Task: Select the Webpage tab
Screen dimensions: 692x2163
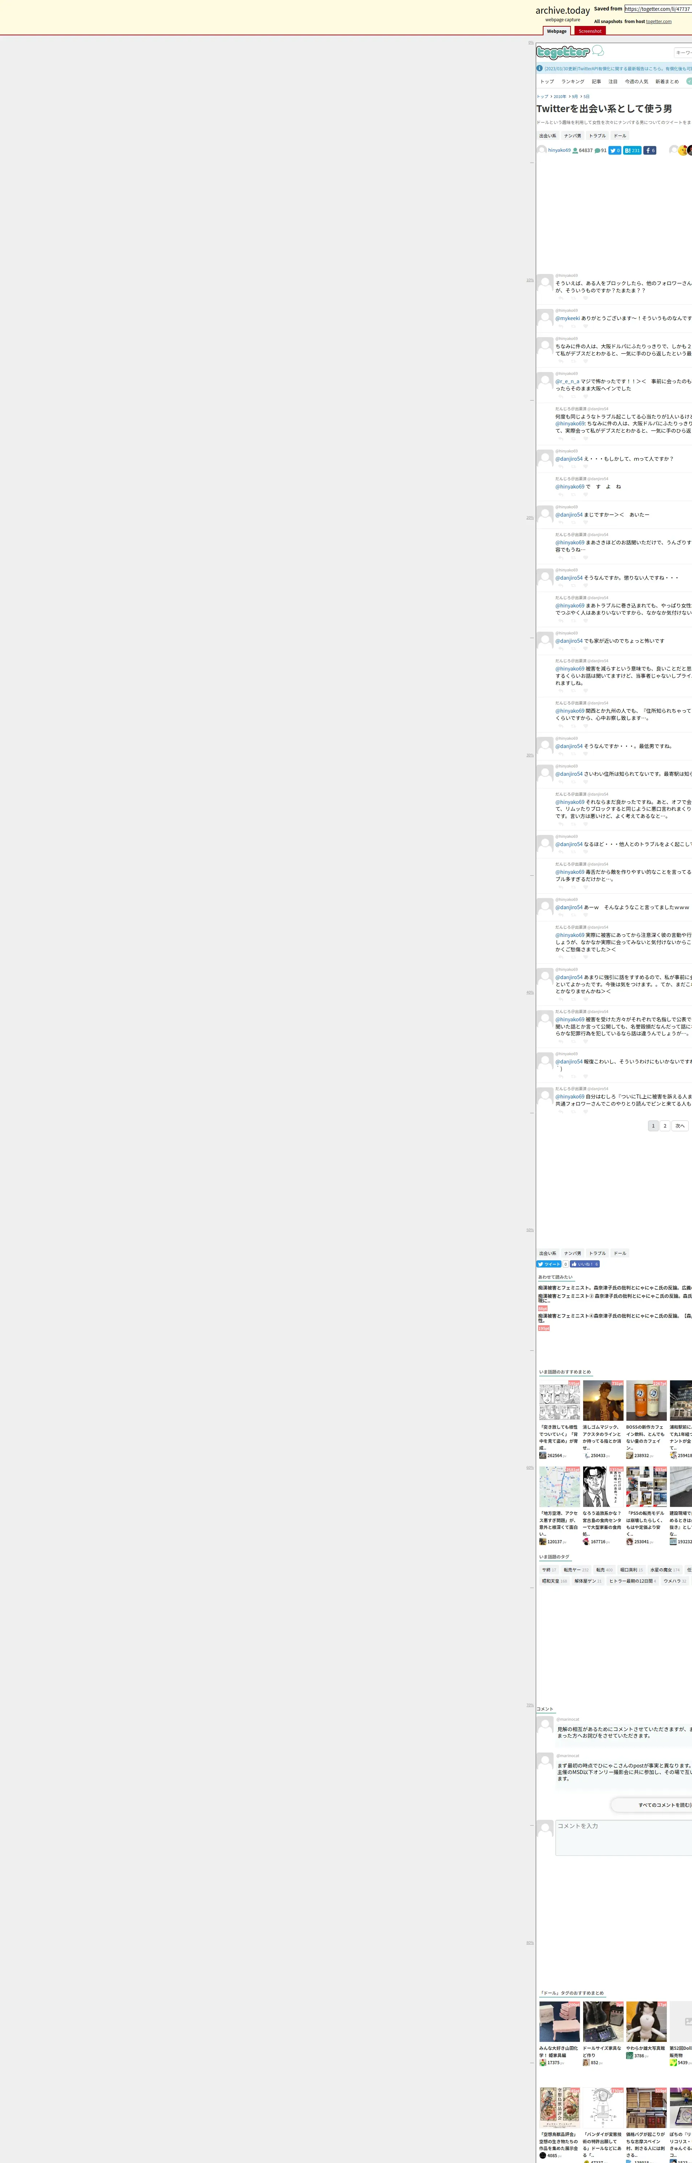Action: tap(557, 31)
